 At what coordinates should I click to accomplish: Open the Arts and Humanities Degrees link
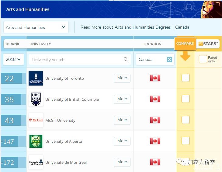(143, 27)
